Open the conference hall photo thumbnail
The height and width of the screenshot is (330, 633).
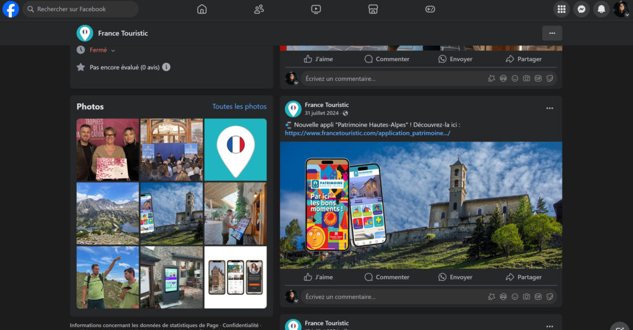pyautogui.click(x=172, y=150)
